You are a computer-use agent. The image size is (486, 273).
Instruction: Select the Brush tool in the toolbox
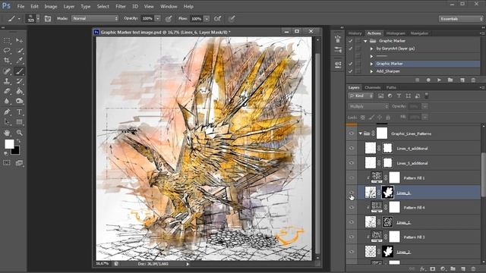pyautogui.click(x=19, y=71)
